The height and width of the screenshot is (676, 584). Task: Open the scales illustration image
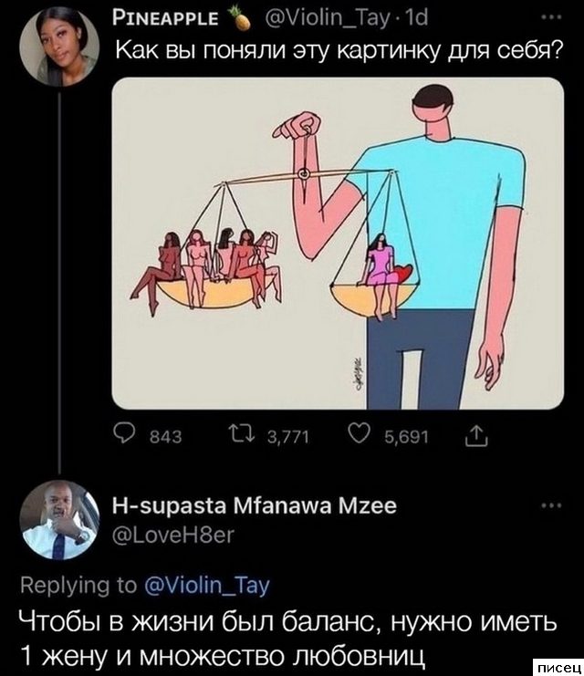(x=338, y=244)
